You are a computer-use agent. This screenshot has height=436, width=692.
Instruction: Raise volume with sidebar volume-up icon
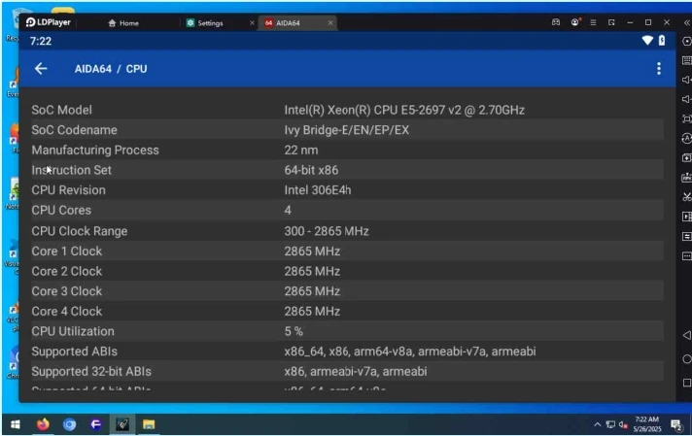(687, 80)
